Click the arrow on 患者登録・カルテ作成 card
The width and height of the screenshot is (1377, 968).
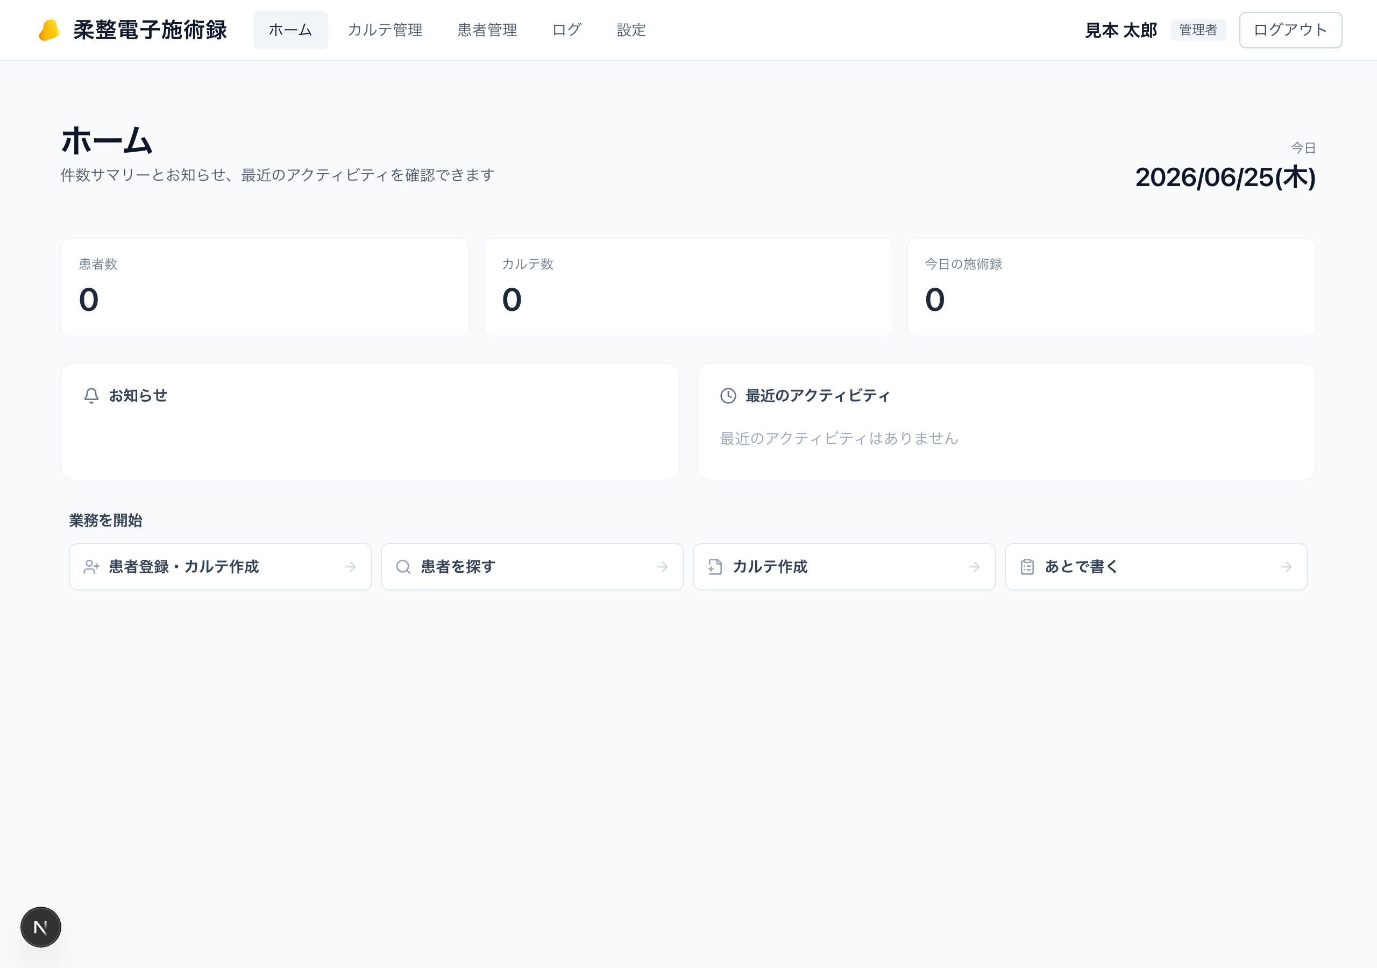351,567
